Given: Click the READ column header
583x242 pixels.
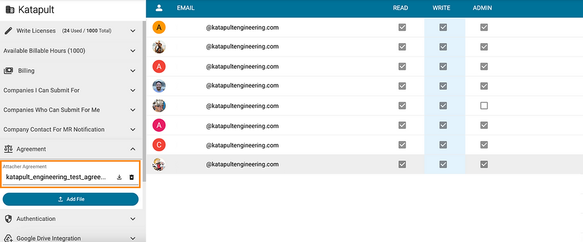Looking at the screenshot, I should 400,8.
